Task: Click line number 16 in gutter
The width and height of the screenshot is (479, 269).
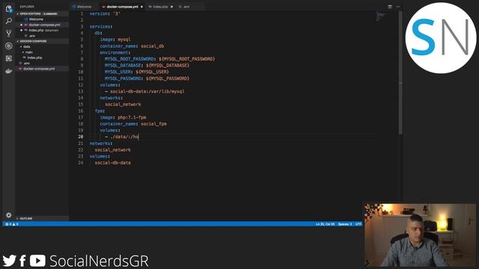Action: coord(81,111)
